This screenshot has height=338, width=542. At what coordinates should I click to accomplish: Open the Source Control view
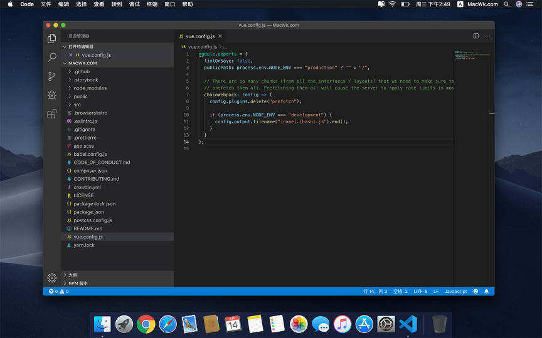[x=52, y=76]
